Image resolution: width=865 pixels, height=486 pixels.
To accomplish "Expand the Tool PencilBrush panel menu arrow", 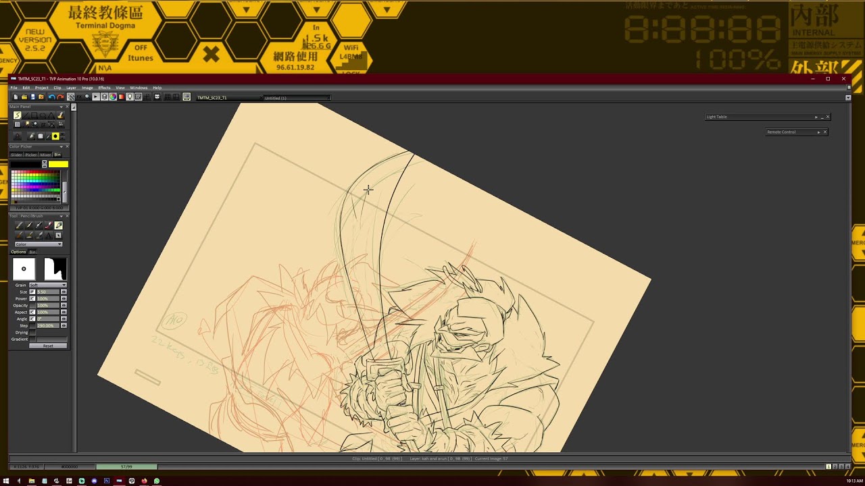I will pyautogui.click(x=61, y=216).
